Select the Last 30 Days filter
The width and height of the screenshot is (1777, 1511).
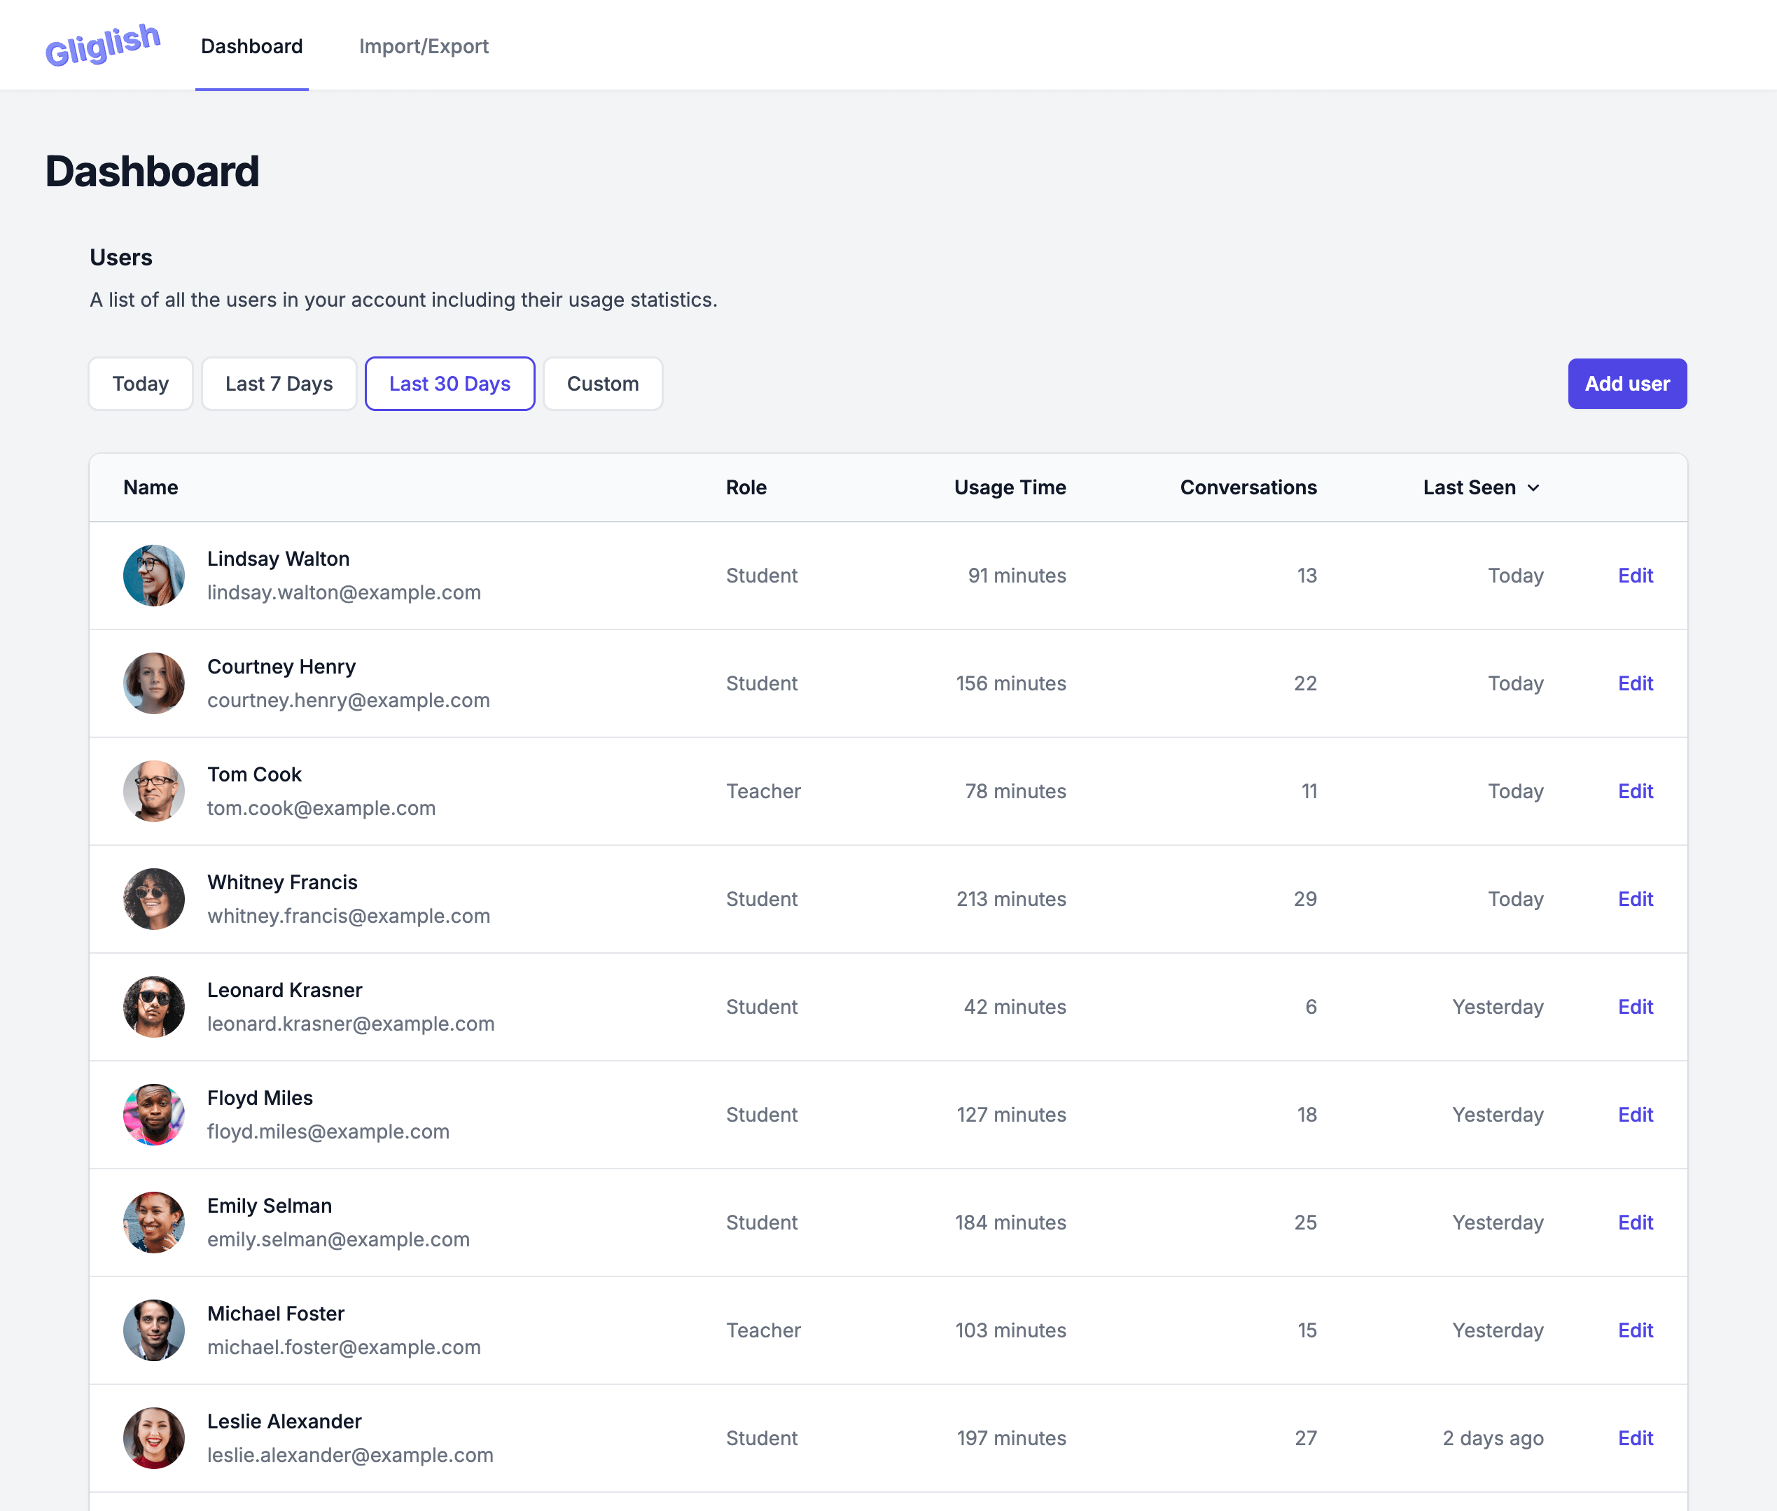pos(450,384)
